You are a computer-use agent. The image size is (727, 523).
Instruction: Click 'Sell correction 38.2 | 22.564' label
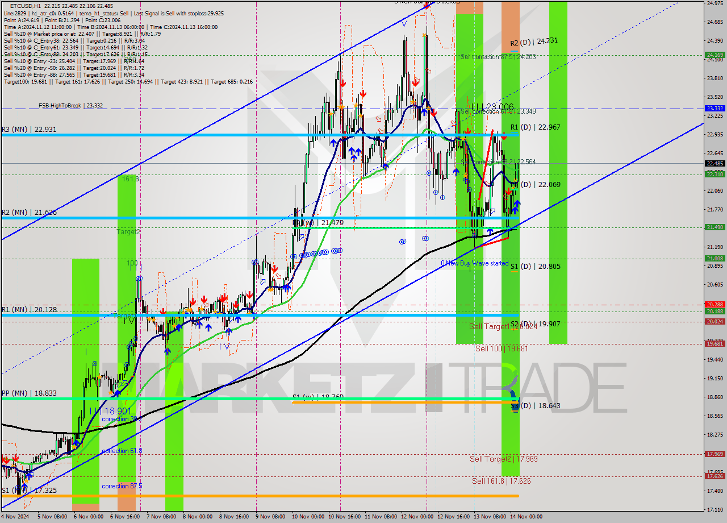pos(498,162)
